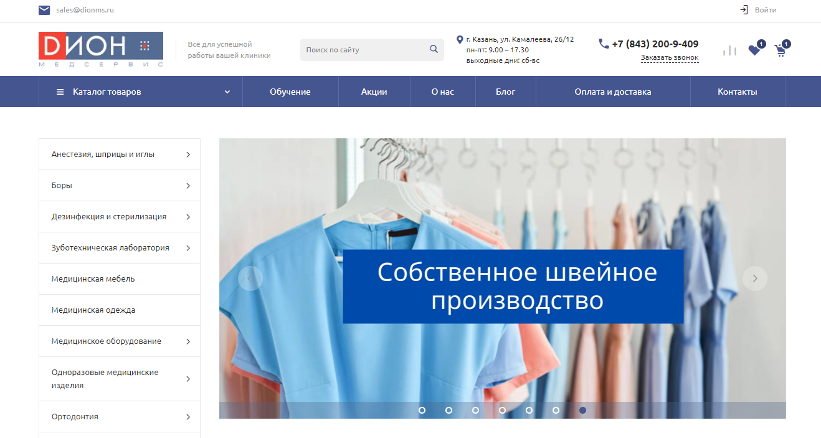Select the second banner slide dot
The height and width of the screenshot is (438, 821).
coord(448,410)
